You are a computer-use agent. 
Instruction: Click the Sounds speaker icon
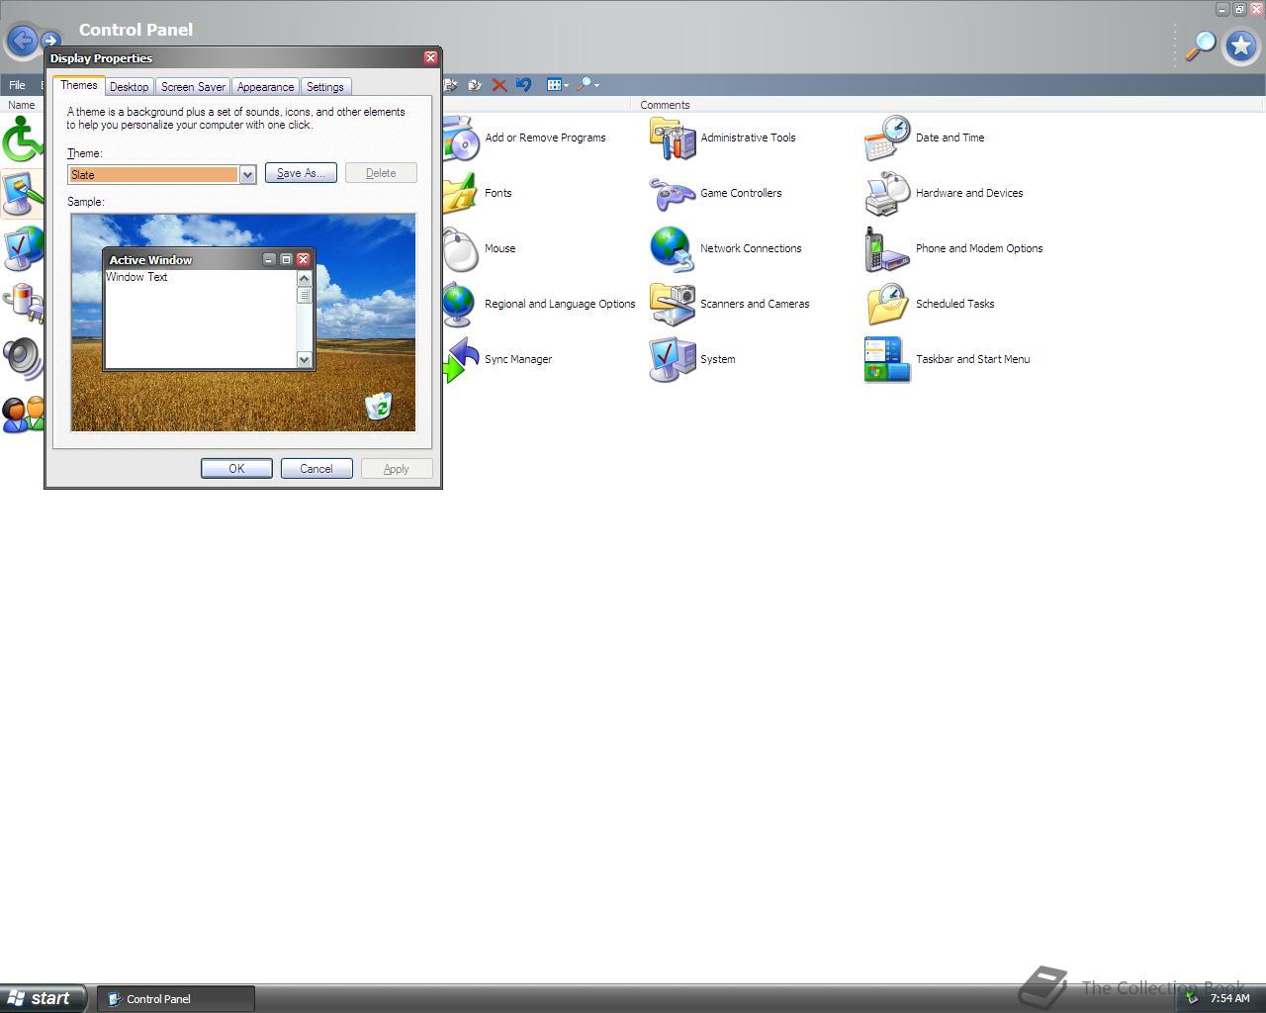point(22,360)
